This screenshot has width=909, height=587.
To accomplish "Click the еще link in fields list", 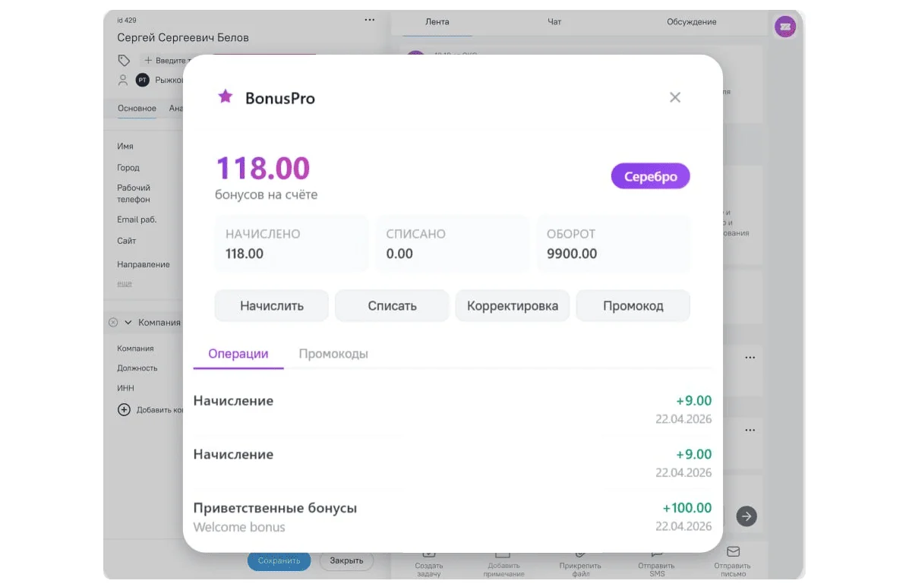I will tap(125, 283).
